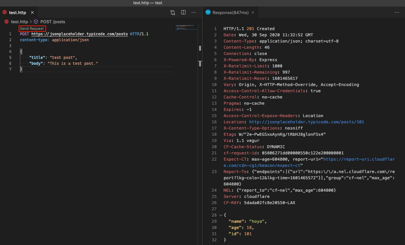Click the "title" key in request body
Screen dimensions: 405x245
pyautogui.click(x=37, y=57)
